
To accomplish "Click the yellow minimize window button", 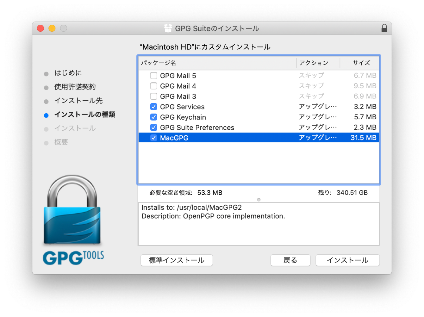I will coord(52,28).
